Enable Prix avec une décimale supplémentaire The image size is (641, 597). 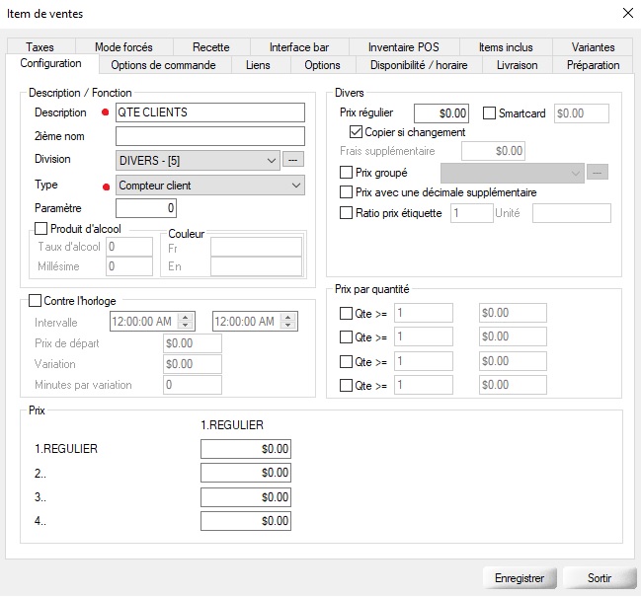point(346,191)
